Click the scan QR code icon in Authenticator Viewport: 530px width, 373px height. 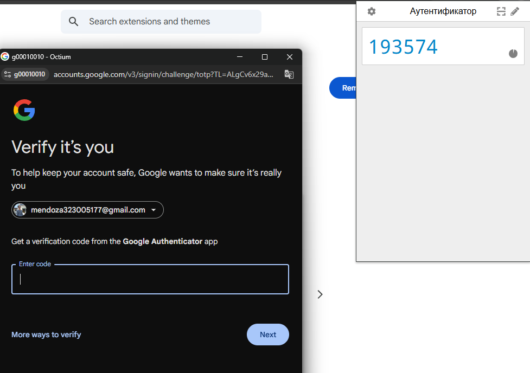(501, 11)
